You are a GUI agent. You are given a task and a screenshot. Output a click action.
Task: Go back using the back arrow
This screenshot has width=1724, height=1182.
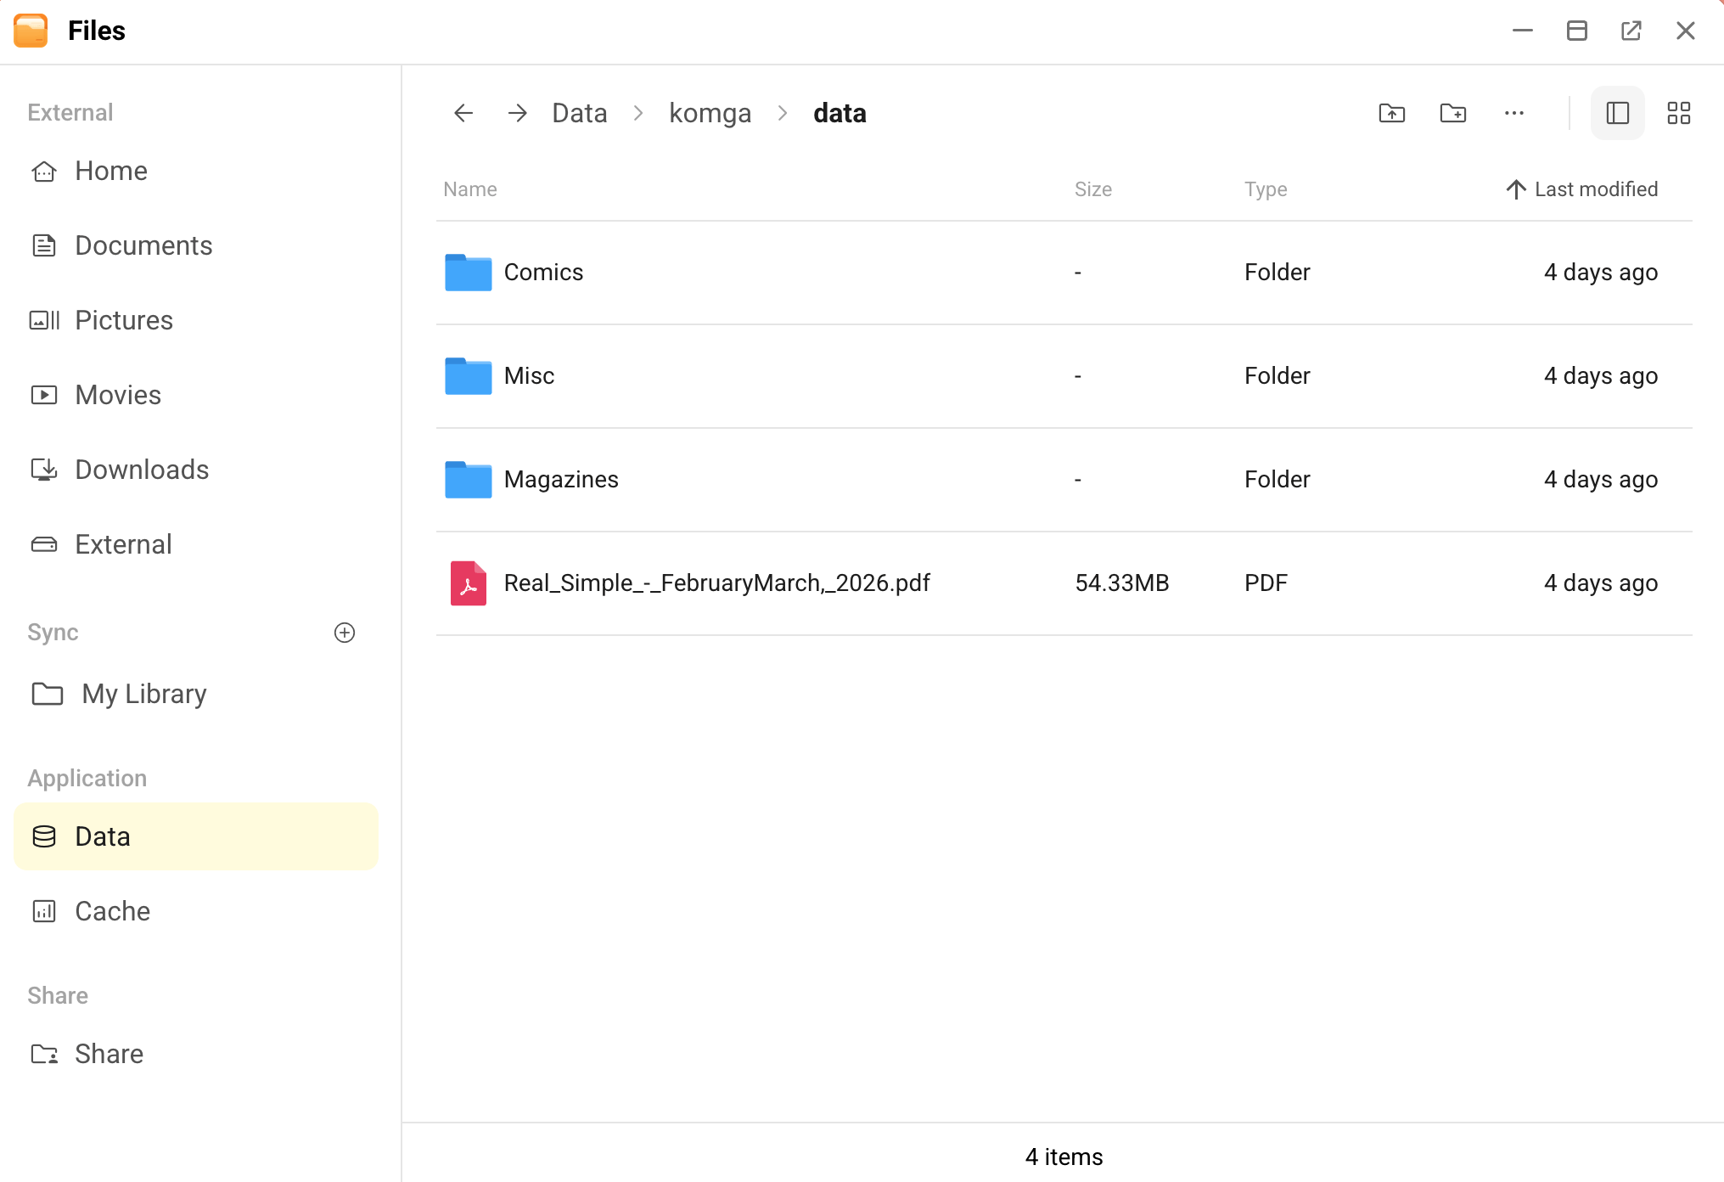pos(463,112)
